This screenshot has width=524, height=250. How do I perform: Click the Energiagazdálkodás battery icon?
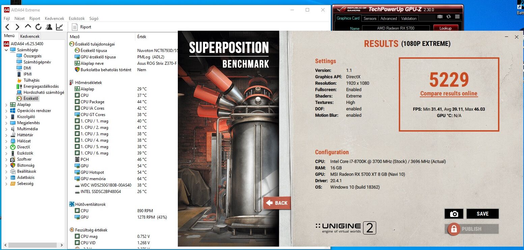click(x=19, y=86)
